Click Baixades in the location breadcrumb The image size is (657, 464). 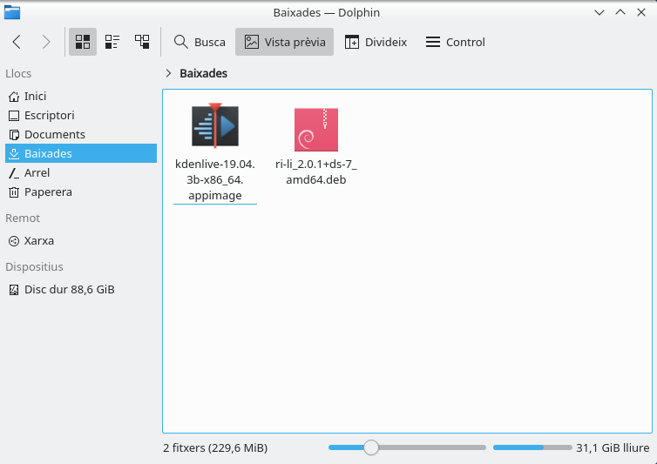click(203, 74)
